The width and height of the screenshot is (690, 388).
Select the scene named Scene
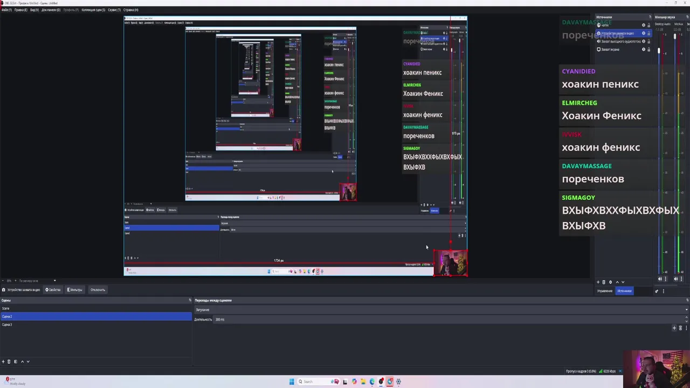[96, 308]
